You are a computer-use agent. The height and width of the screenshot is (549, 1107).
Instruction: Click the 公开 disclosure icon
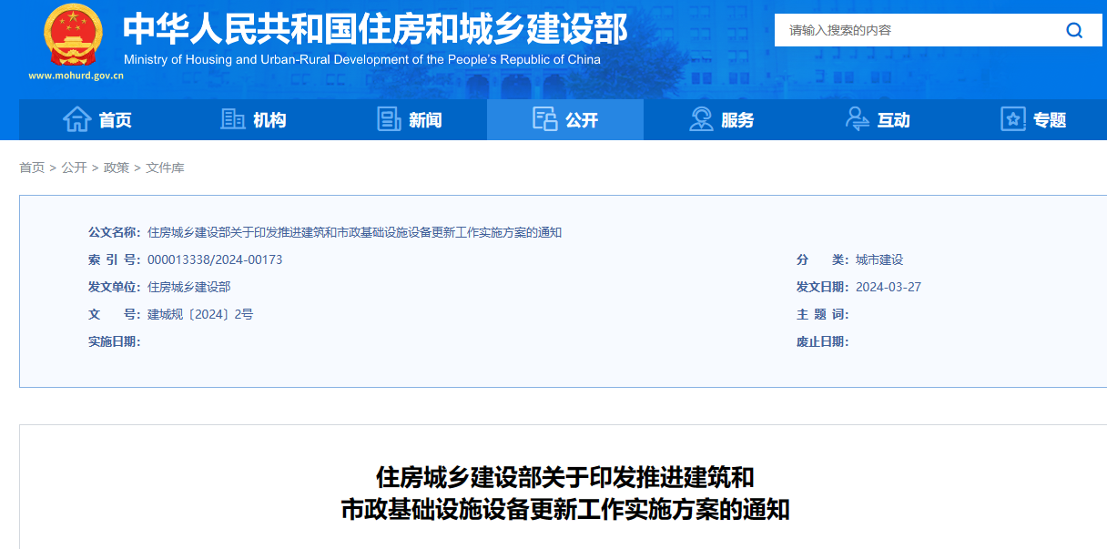(x=544, y=118)
